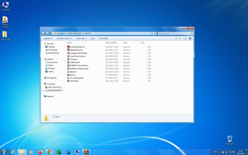Click the New folder button

pos(103,38)
